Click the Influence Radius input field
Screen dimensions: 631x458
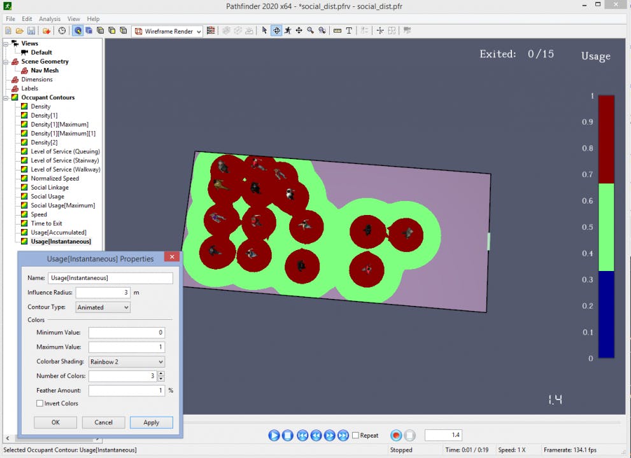[x=103, y=293]
